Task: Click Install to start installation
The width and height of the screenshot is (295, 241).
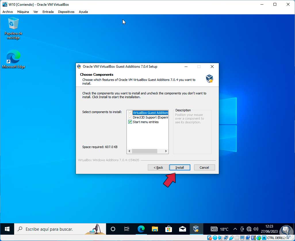Action: point(180,168)
